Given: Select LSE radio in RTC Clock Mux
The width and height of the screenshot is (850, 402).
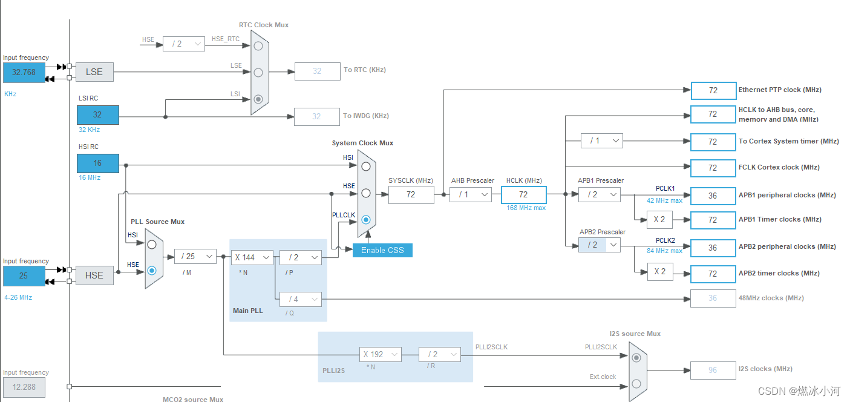Looking at the screenshot, I should (258, 72).
